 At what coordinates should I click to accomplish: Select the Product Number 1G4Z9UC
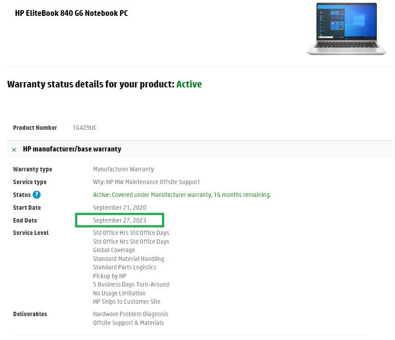(85, 128)
